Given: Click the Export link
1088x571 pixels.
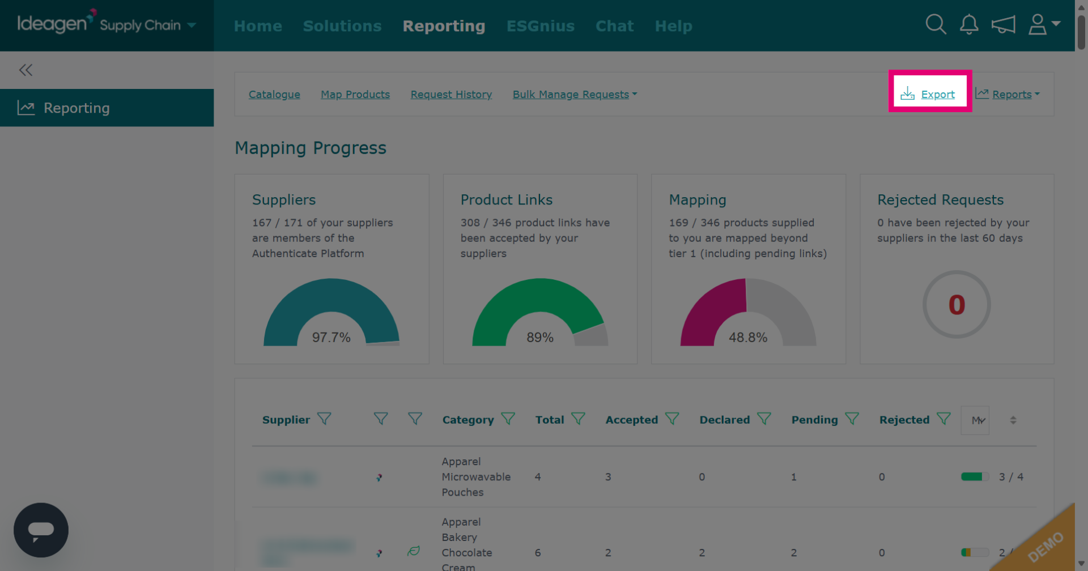Looking at the screenshot, I should click(x=938, y=95).
